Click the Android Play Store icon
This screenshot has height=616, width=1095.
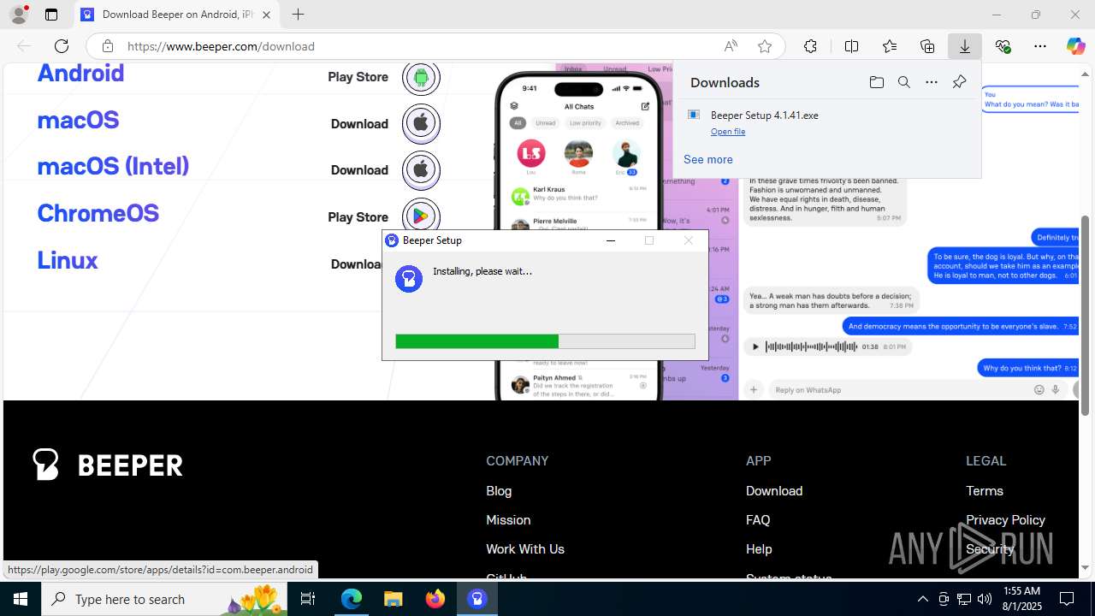421,78
